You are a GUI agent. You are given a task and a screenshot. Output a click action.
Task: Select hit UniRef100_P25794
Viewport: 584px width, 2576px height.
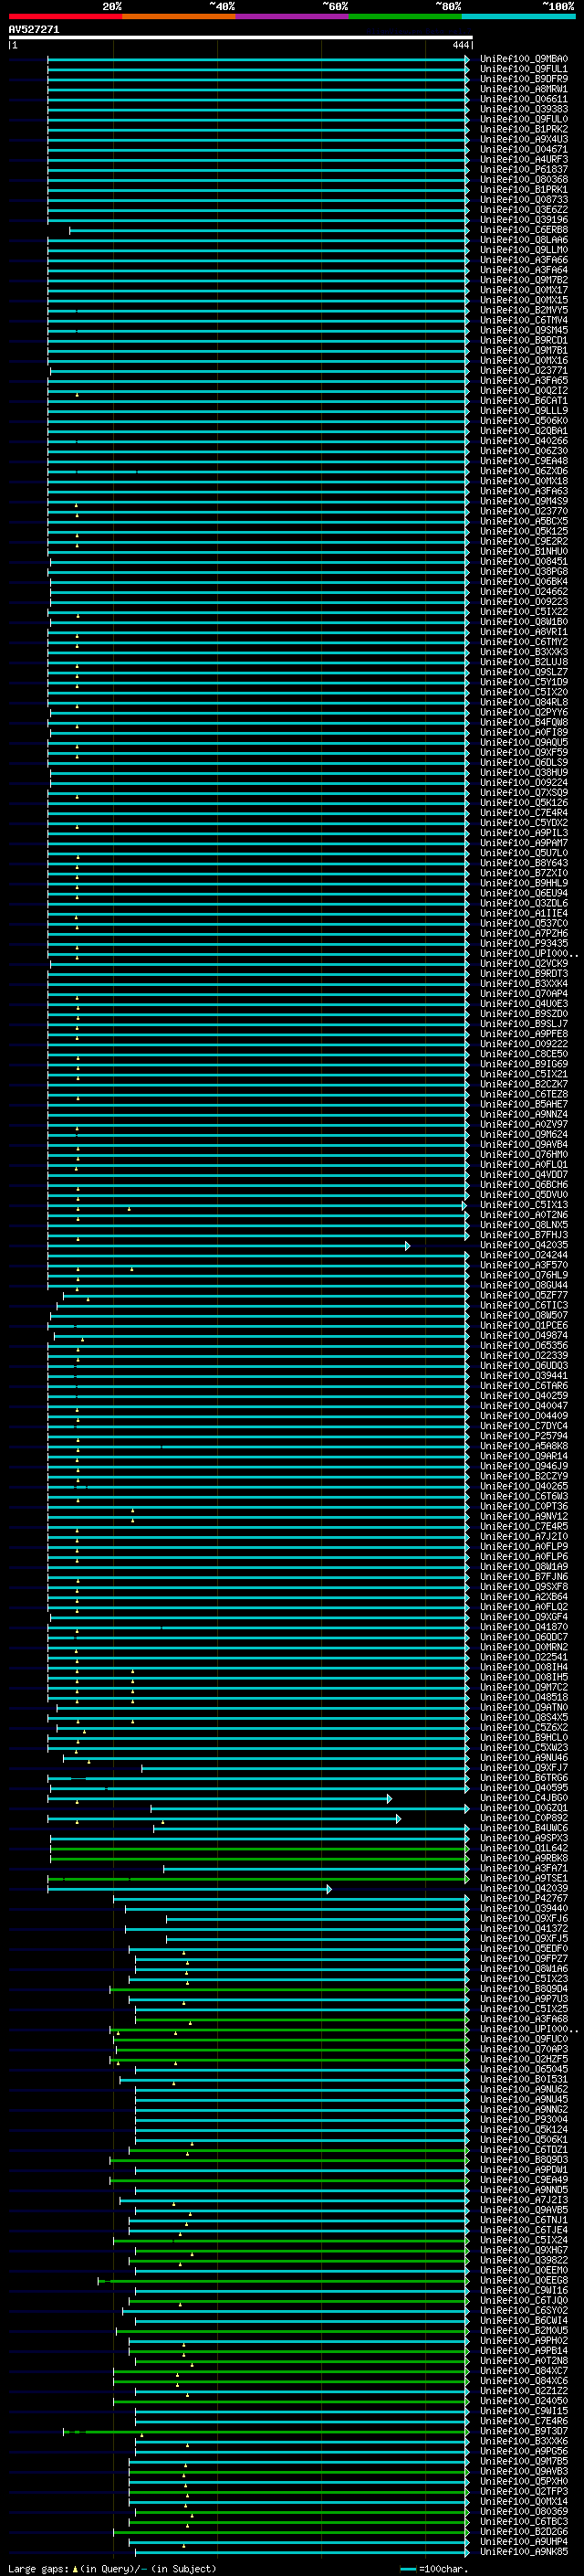click(524, 1436)
